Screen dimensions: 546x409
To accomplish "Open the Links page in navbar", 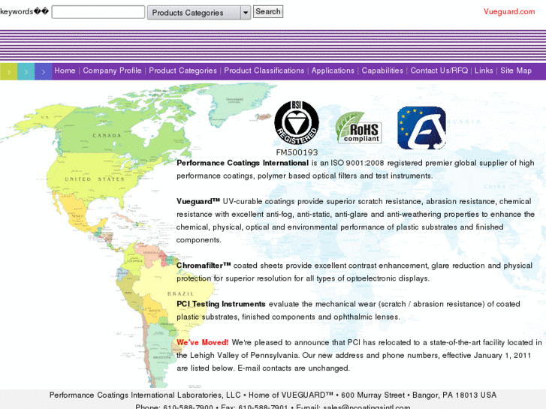I will 484,71.
